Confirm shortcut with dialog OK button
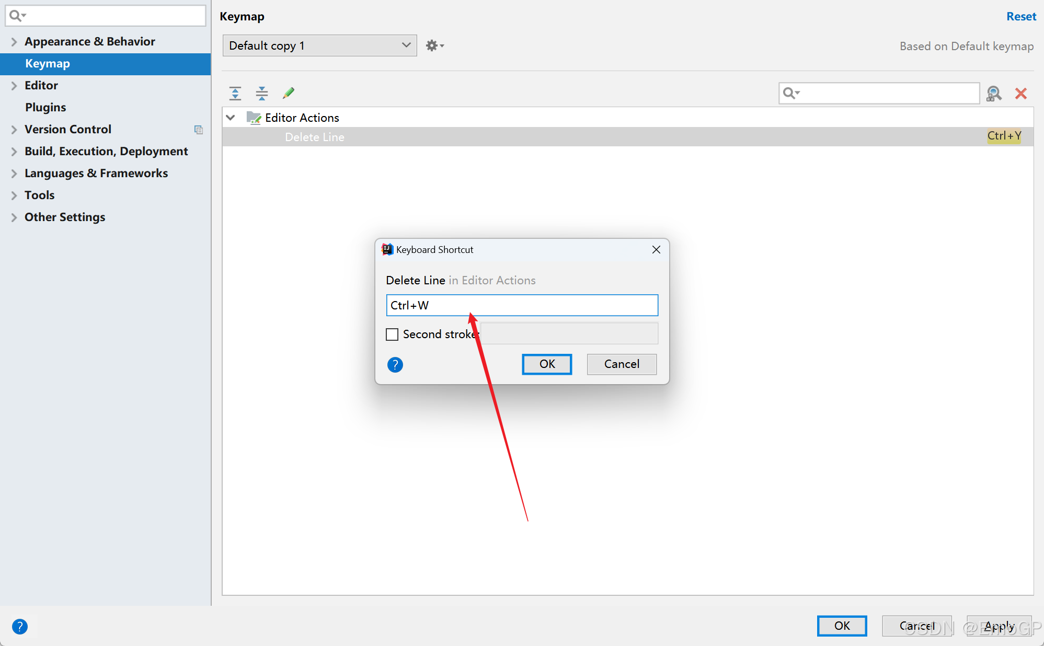The width and height of the screenshot is (1044, 646). click(546, 364)
